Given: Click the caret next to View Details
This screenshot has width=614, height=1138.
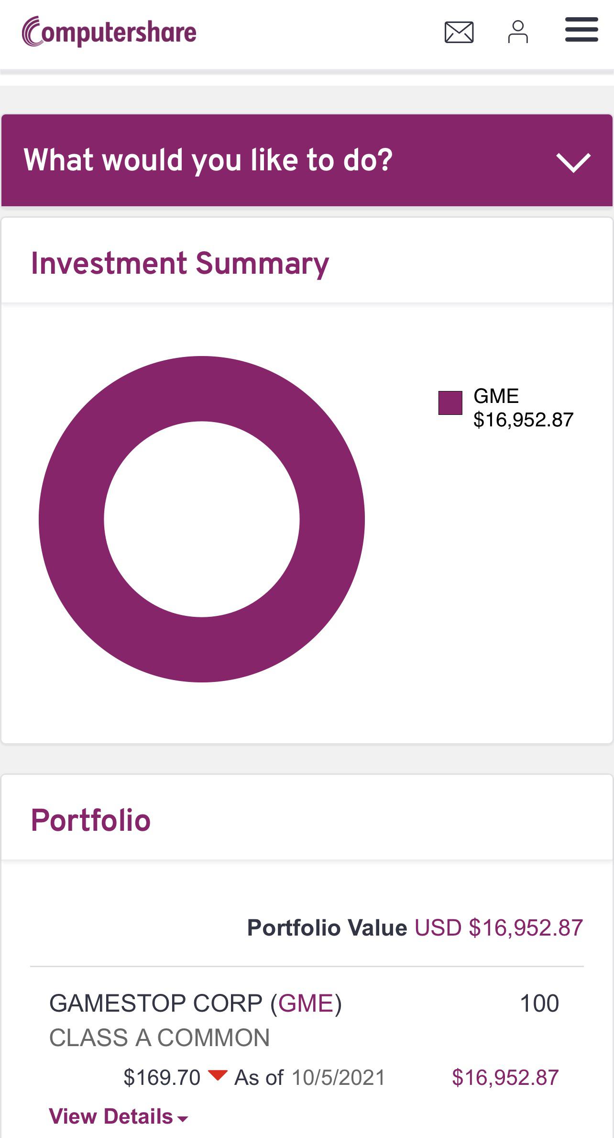Looking at the screenshot, I should point(183,1119).
